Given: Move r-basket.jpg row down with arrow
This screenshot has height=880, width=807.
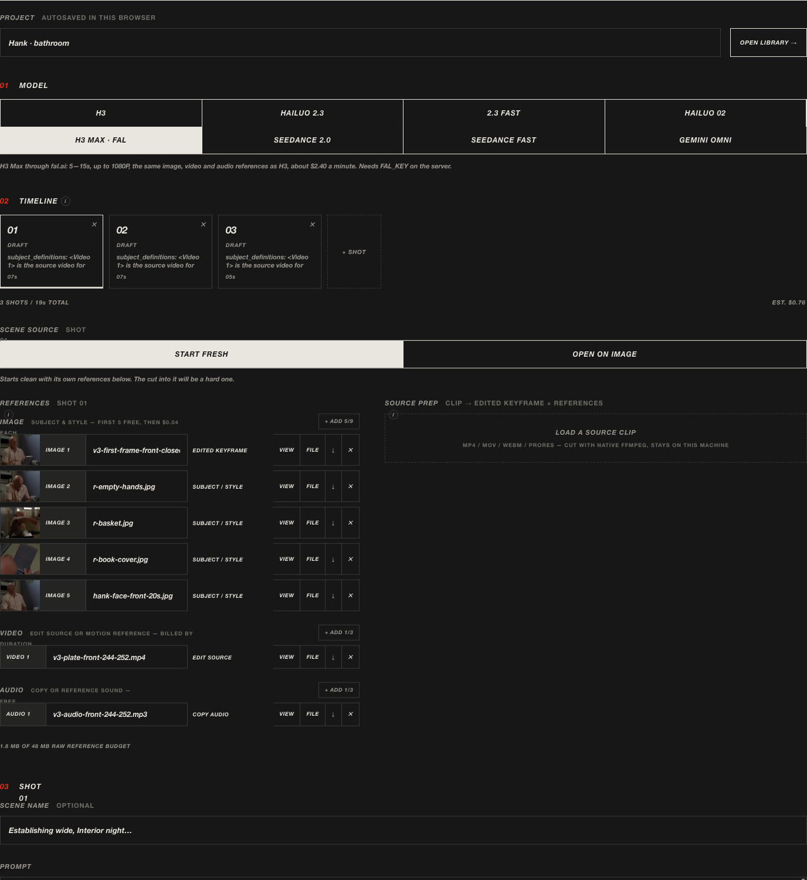Looking at the screenshot, I should click(x=333, y=523).
